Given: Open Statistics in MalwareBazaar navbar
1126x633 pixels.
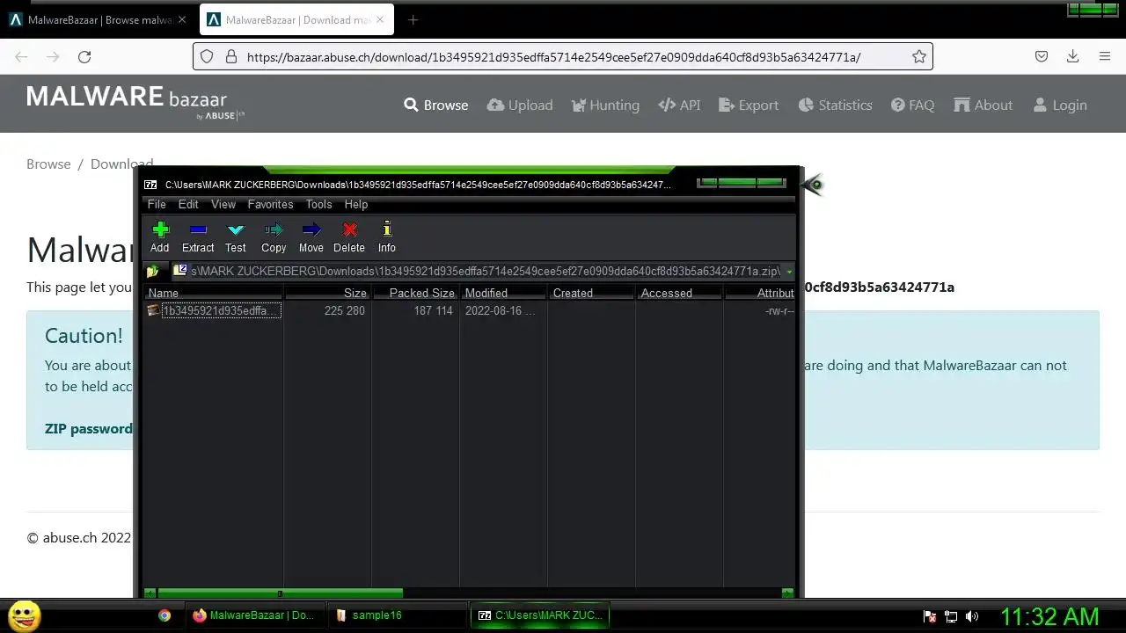Looking at the screenshot, I should 835,105.
